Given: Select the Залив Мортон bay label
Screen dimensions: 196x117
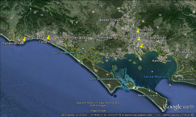Looking at the screenshot, I should (x=155, y=76).
